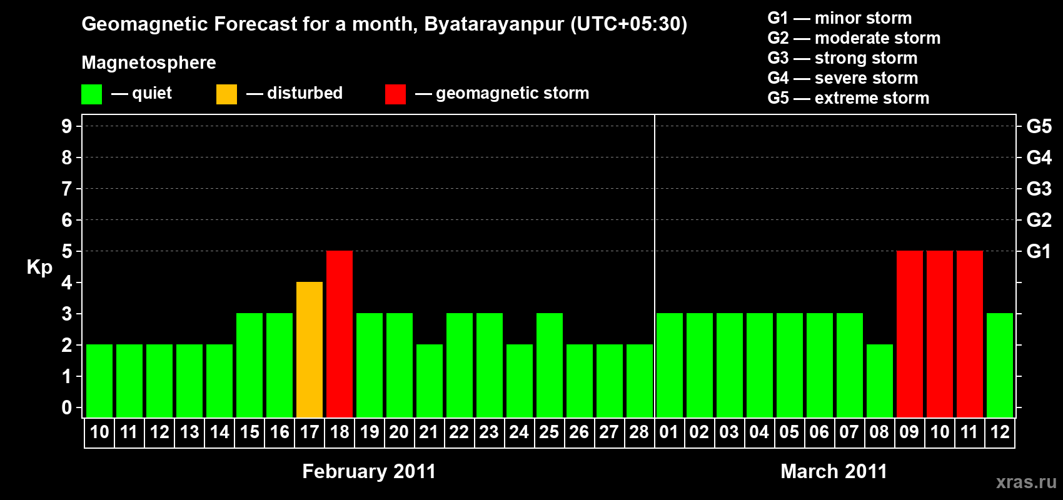Viewport: 1063px width, 500px height.
Task: Click the 'G5 — extreme storm' legend line
Action: click(x=849, y=98)
